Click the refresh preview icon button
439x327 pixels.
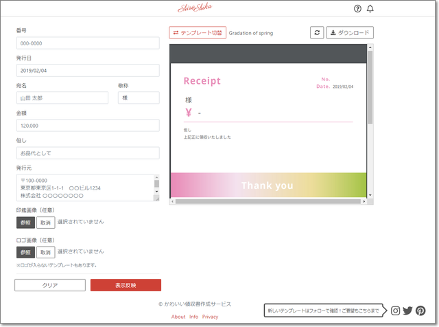[x=316, y=32]
